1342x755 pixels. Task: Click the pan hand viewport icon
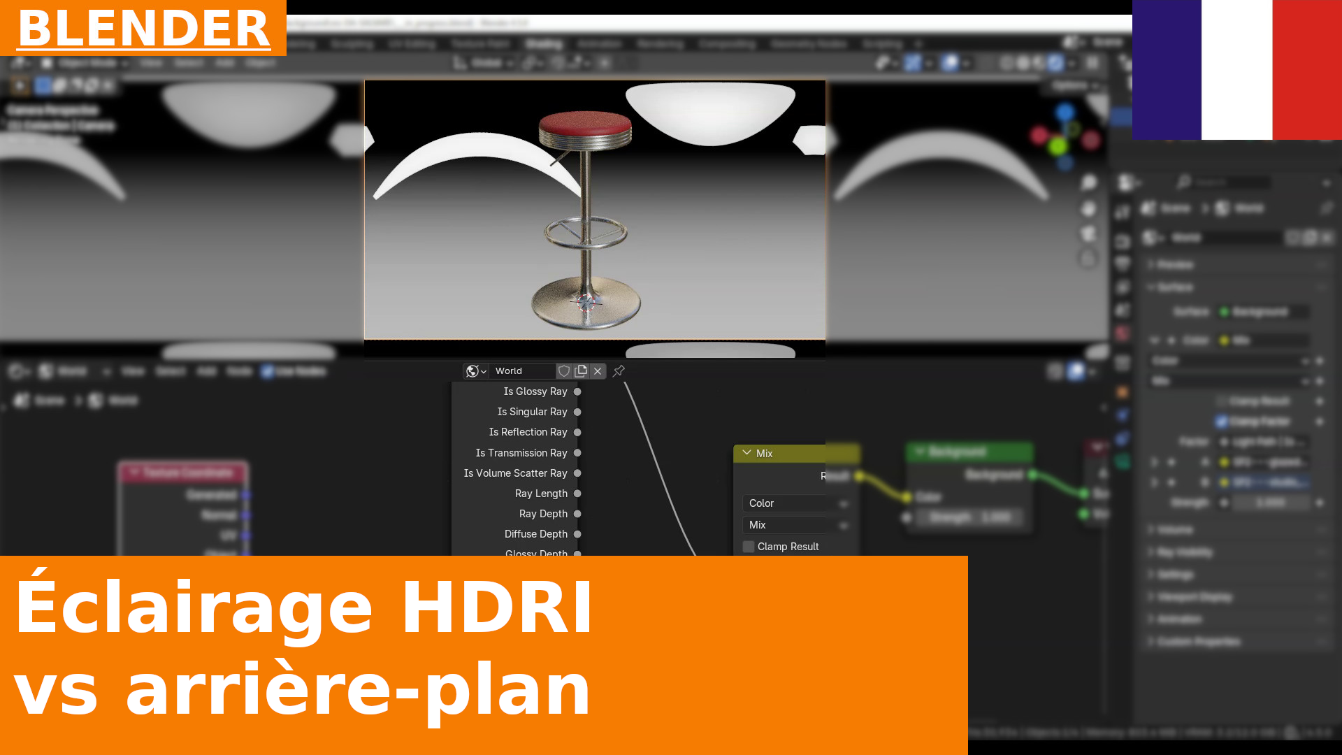[1088, 208]
